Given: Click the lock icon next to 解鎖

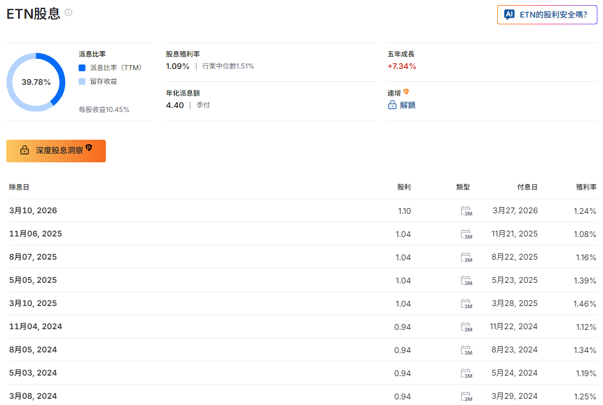Looking at the screenshot, I should coord(392,105).
